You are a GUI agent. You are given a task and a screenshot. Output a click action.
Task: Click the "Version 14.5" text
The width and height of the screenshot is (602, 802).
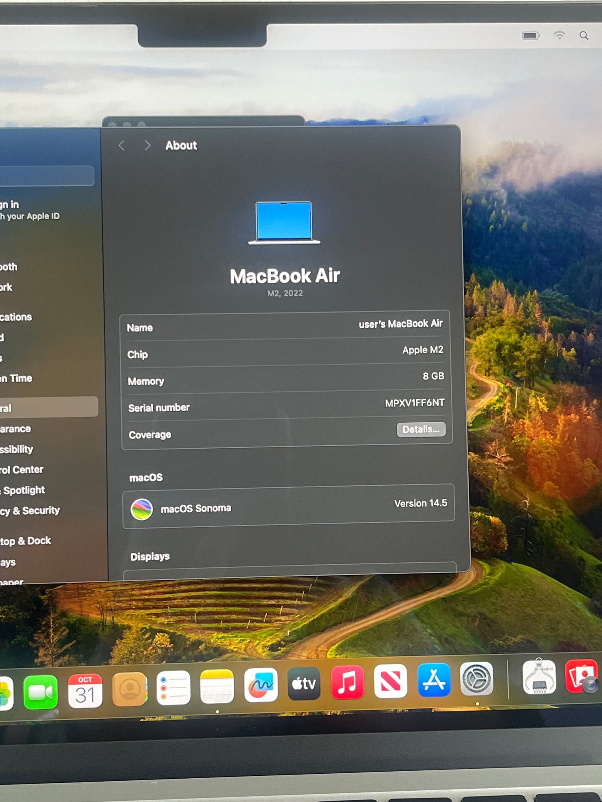click(420, 504)
